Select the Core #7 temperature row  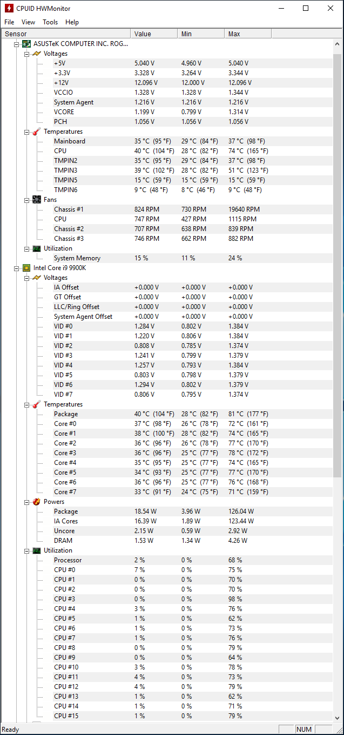click(167, 492)
